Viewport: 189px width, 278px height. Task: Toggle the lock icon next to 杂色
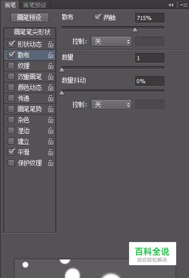[x=51, y=120]
